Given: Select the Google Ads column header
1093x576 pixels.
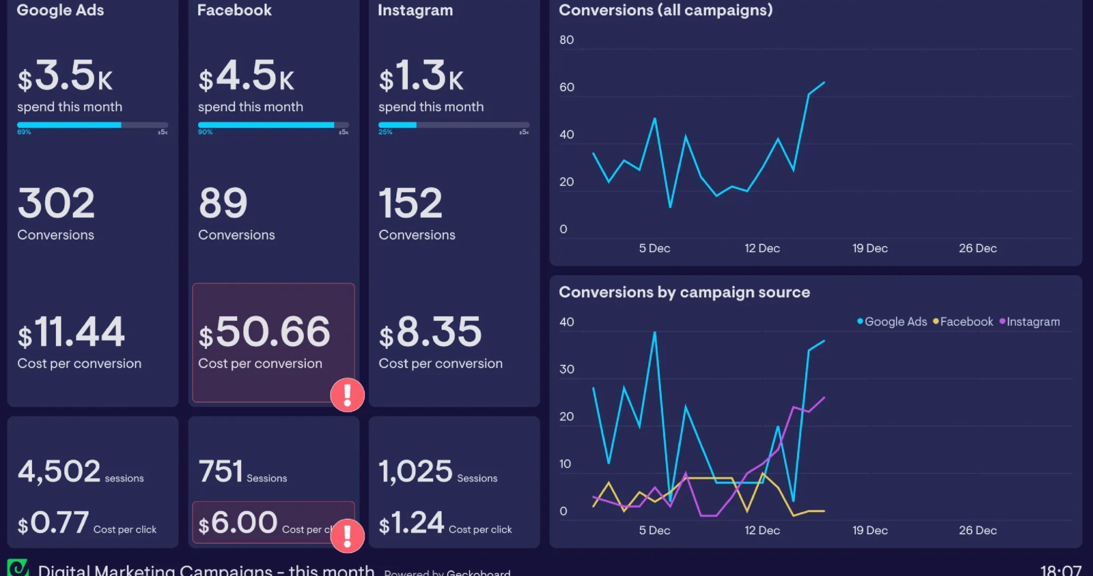Looking at the screenshot, I should (60, 10).
